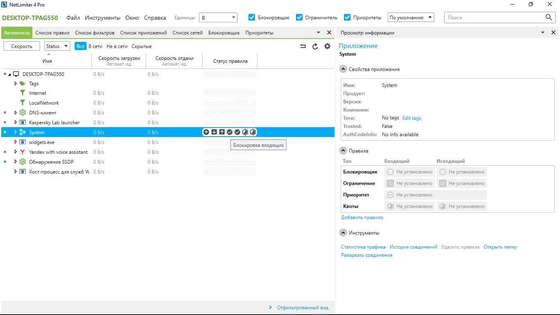Click the green tags icon next to Tags
The height and width of the screenshot is (315, 560).
tap(23, 83)
